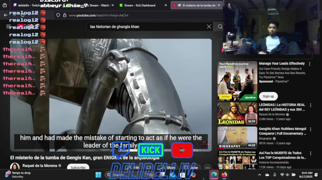
Task: Open the Wi-Fi network tray icon
Action: point(282,175)
